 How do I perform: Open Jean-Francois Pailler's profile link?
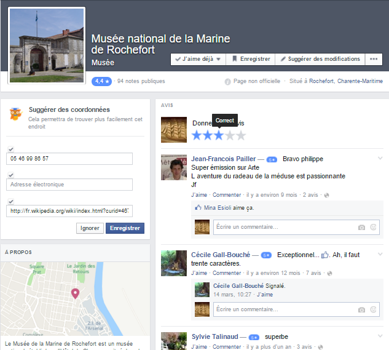(x=223, y=159)
